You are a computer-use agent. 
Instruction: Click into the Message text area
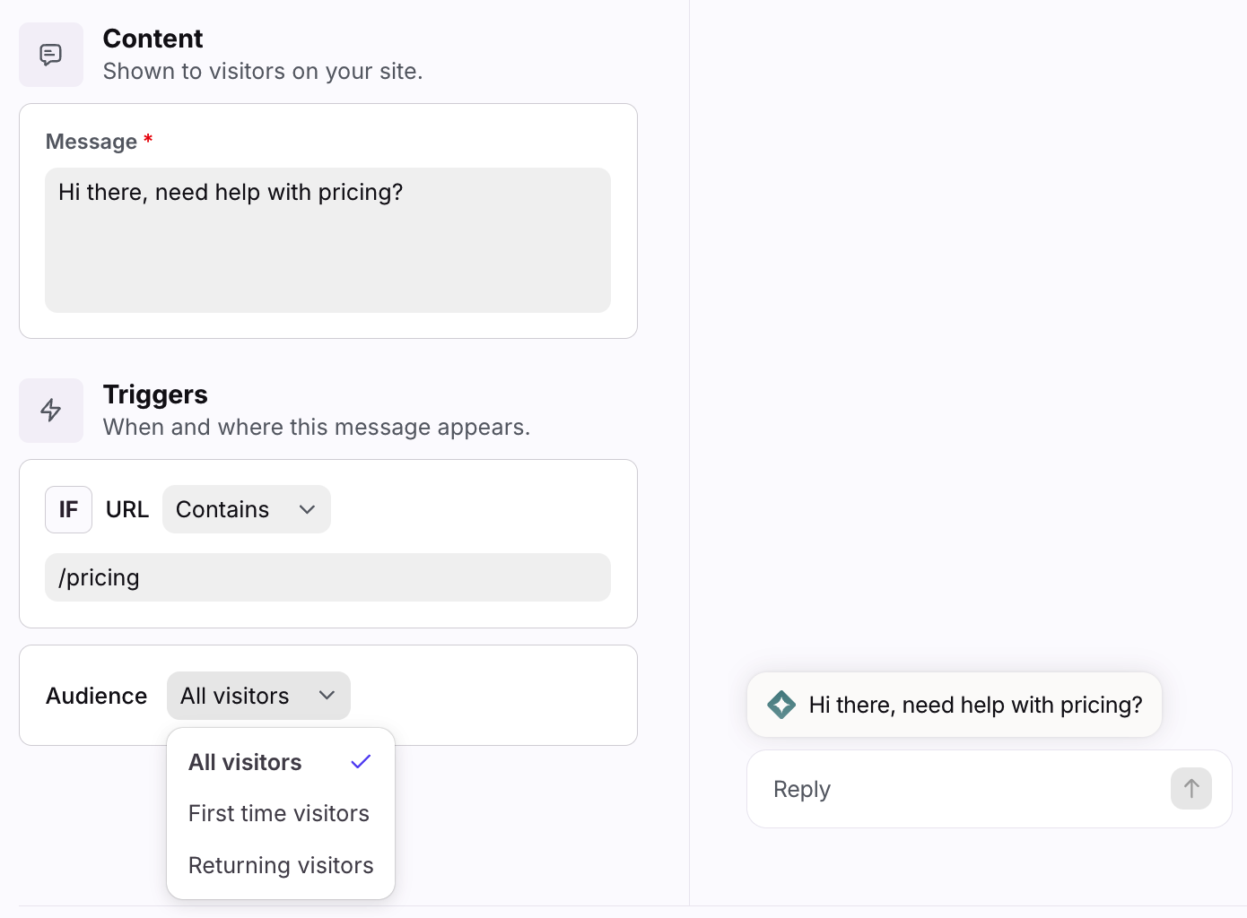(328, 240)
